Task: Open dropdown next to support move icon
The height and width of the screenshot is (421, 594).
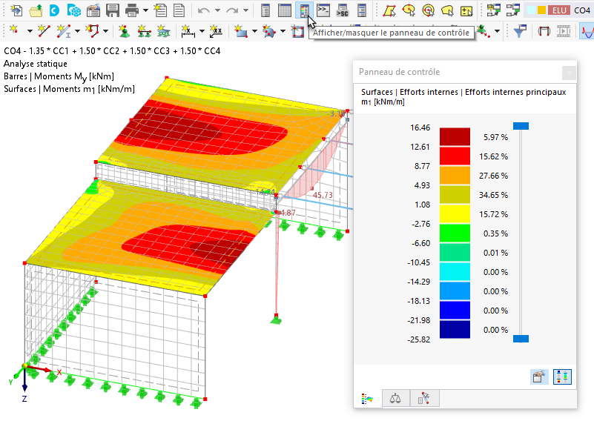Action: coord(497,31)
